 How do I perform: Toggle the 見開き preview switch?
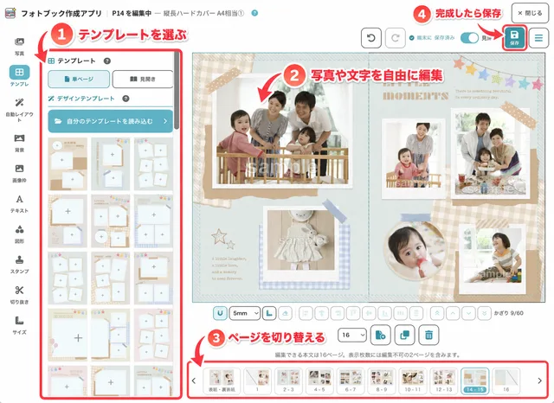point(469,38)
